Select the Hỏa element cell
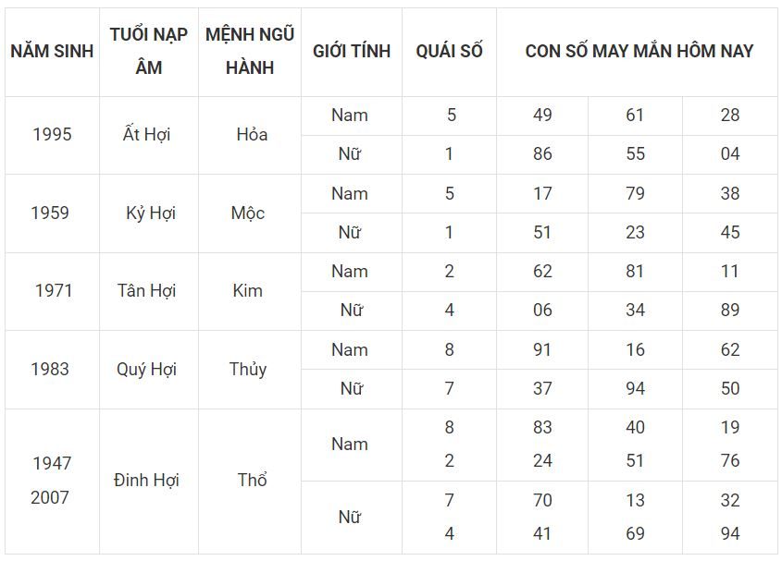Image resolution: width=782 pixels, height=561 pixels. coord(251,135)
